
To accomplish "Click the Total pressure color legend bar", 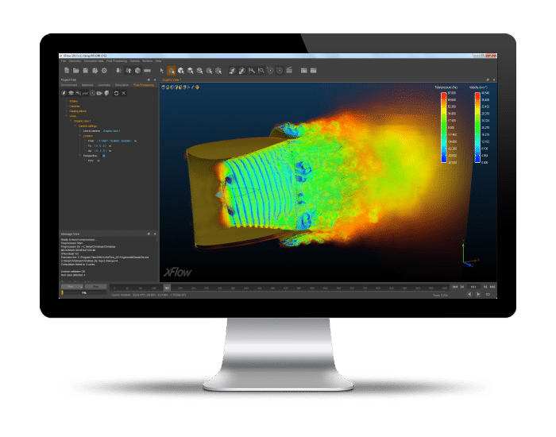I will (443, 127).
